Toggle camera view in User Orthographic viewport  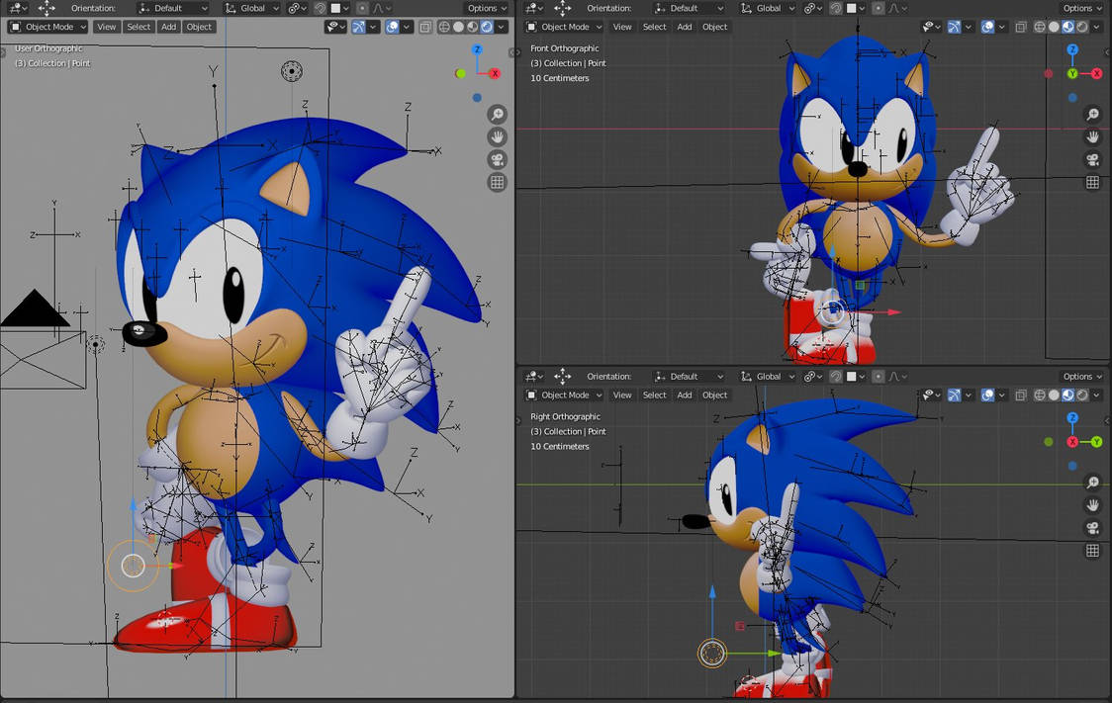[x=498, y=159]
